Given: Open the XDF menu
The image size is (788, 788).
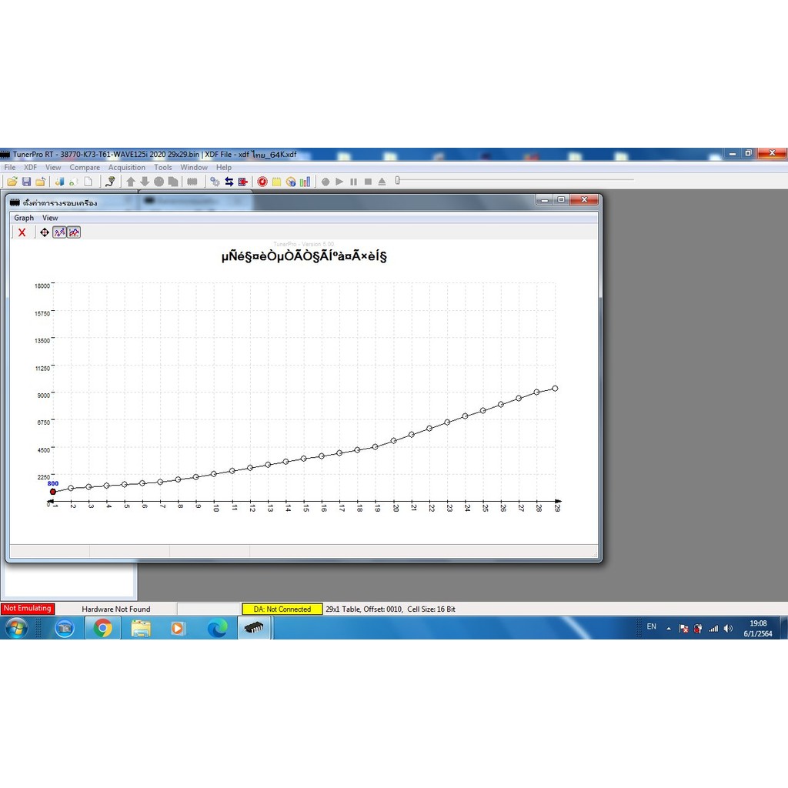Looking at the screenshot, I should [30, 167].
